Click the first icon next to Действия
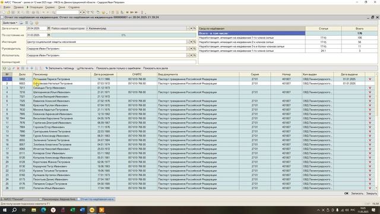380x214 pixels. click(21, 23)
